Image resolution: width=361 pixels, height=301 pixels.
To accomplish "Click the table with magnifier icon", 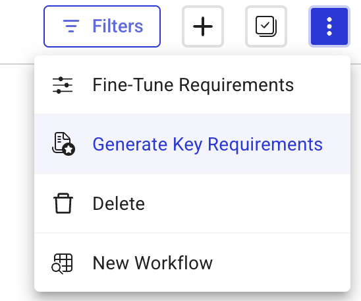I will point(62,264).
